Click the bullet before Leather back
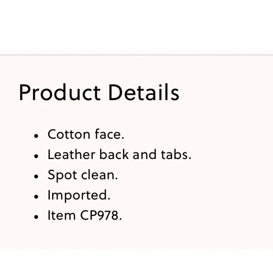This screenshot has width=273, height=273. click(x=36, y=156)
